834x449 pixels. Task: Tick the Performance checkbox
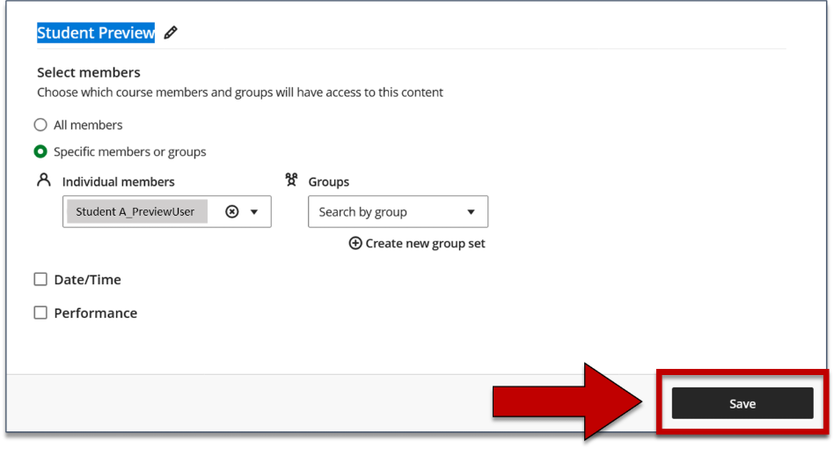pos(40,313)
